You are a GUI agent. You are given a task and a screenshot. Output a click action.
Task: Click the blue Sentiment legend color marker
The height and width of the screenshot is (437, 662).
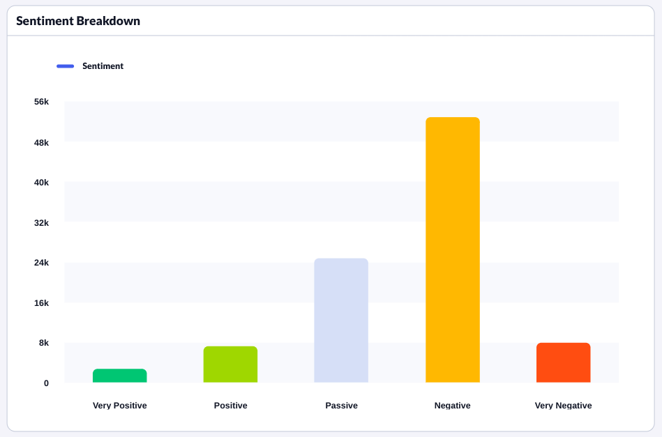pyautogui.click(x=66, y=66)
